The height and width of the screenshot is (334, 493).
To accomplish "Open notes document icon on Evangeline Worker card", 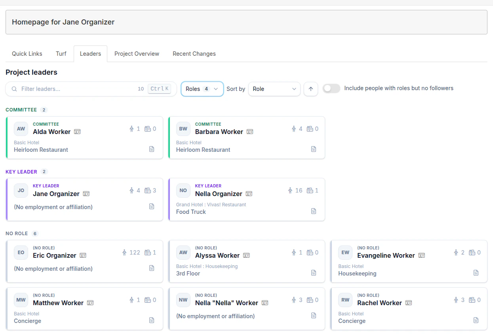I will click(x=476, y=273).
